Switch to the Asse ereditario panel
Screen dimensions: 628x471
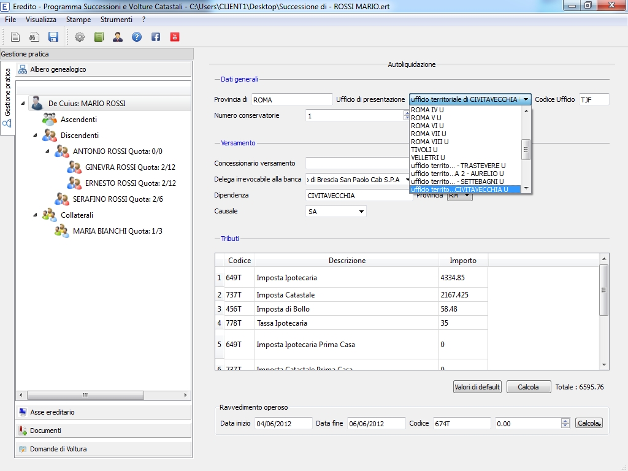52,412
